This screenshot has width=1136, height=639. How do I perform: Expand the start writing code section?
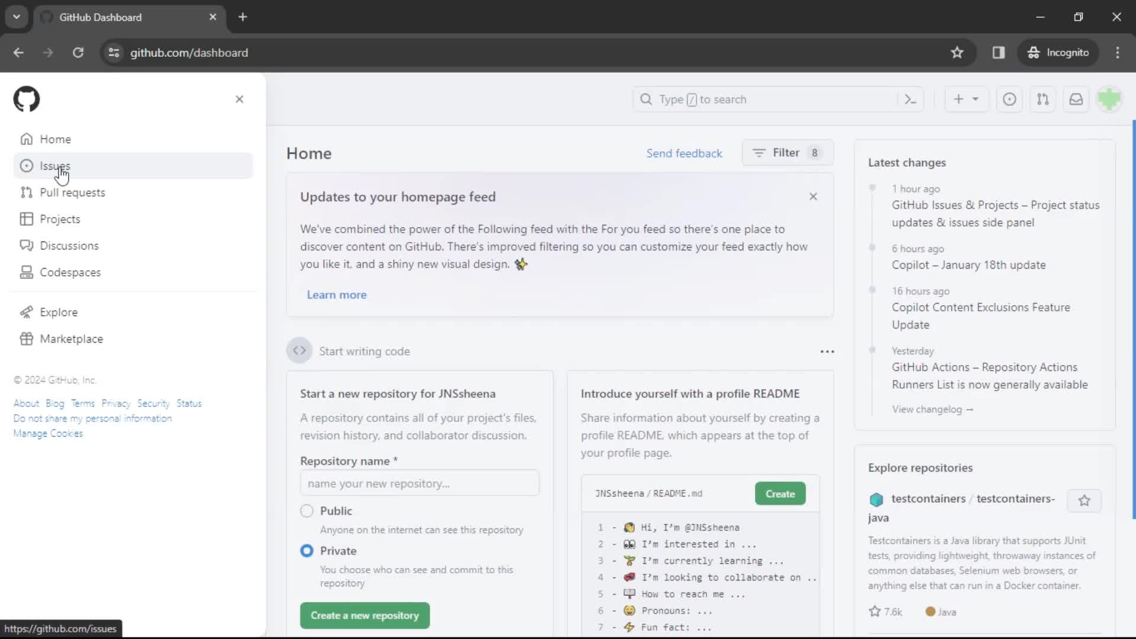[299, 350]
